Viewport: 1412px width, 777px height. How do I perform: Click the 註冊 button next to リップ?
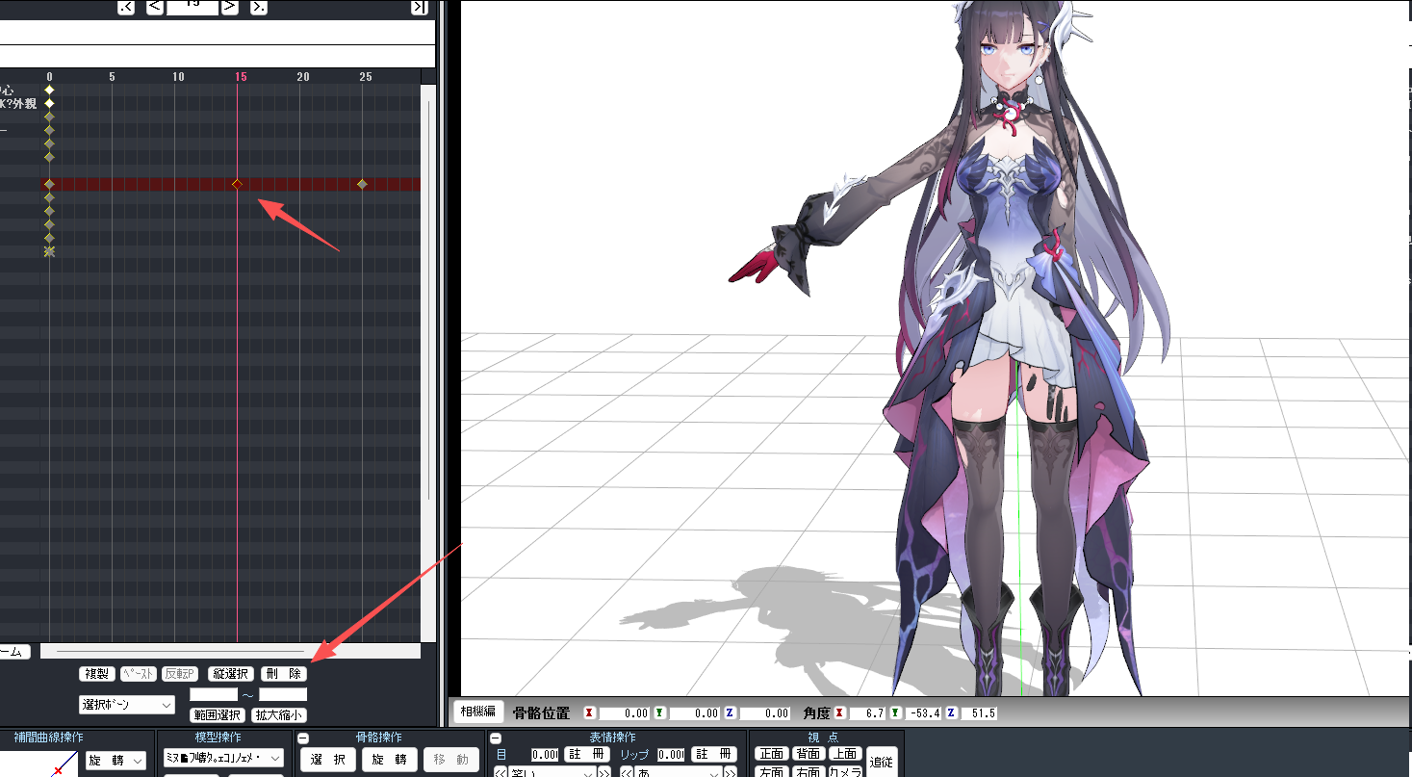(x=714, y=755)
